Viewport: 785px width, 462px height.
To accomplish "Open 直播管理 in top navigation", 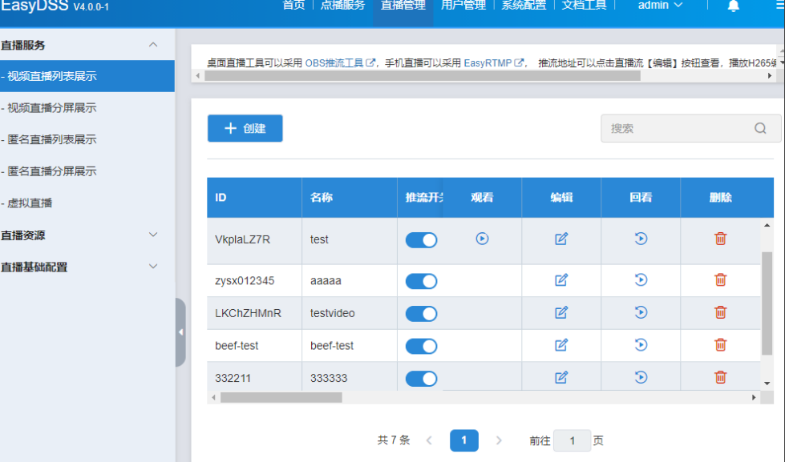I will coord(403,5).
